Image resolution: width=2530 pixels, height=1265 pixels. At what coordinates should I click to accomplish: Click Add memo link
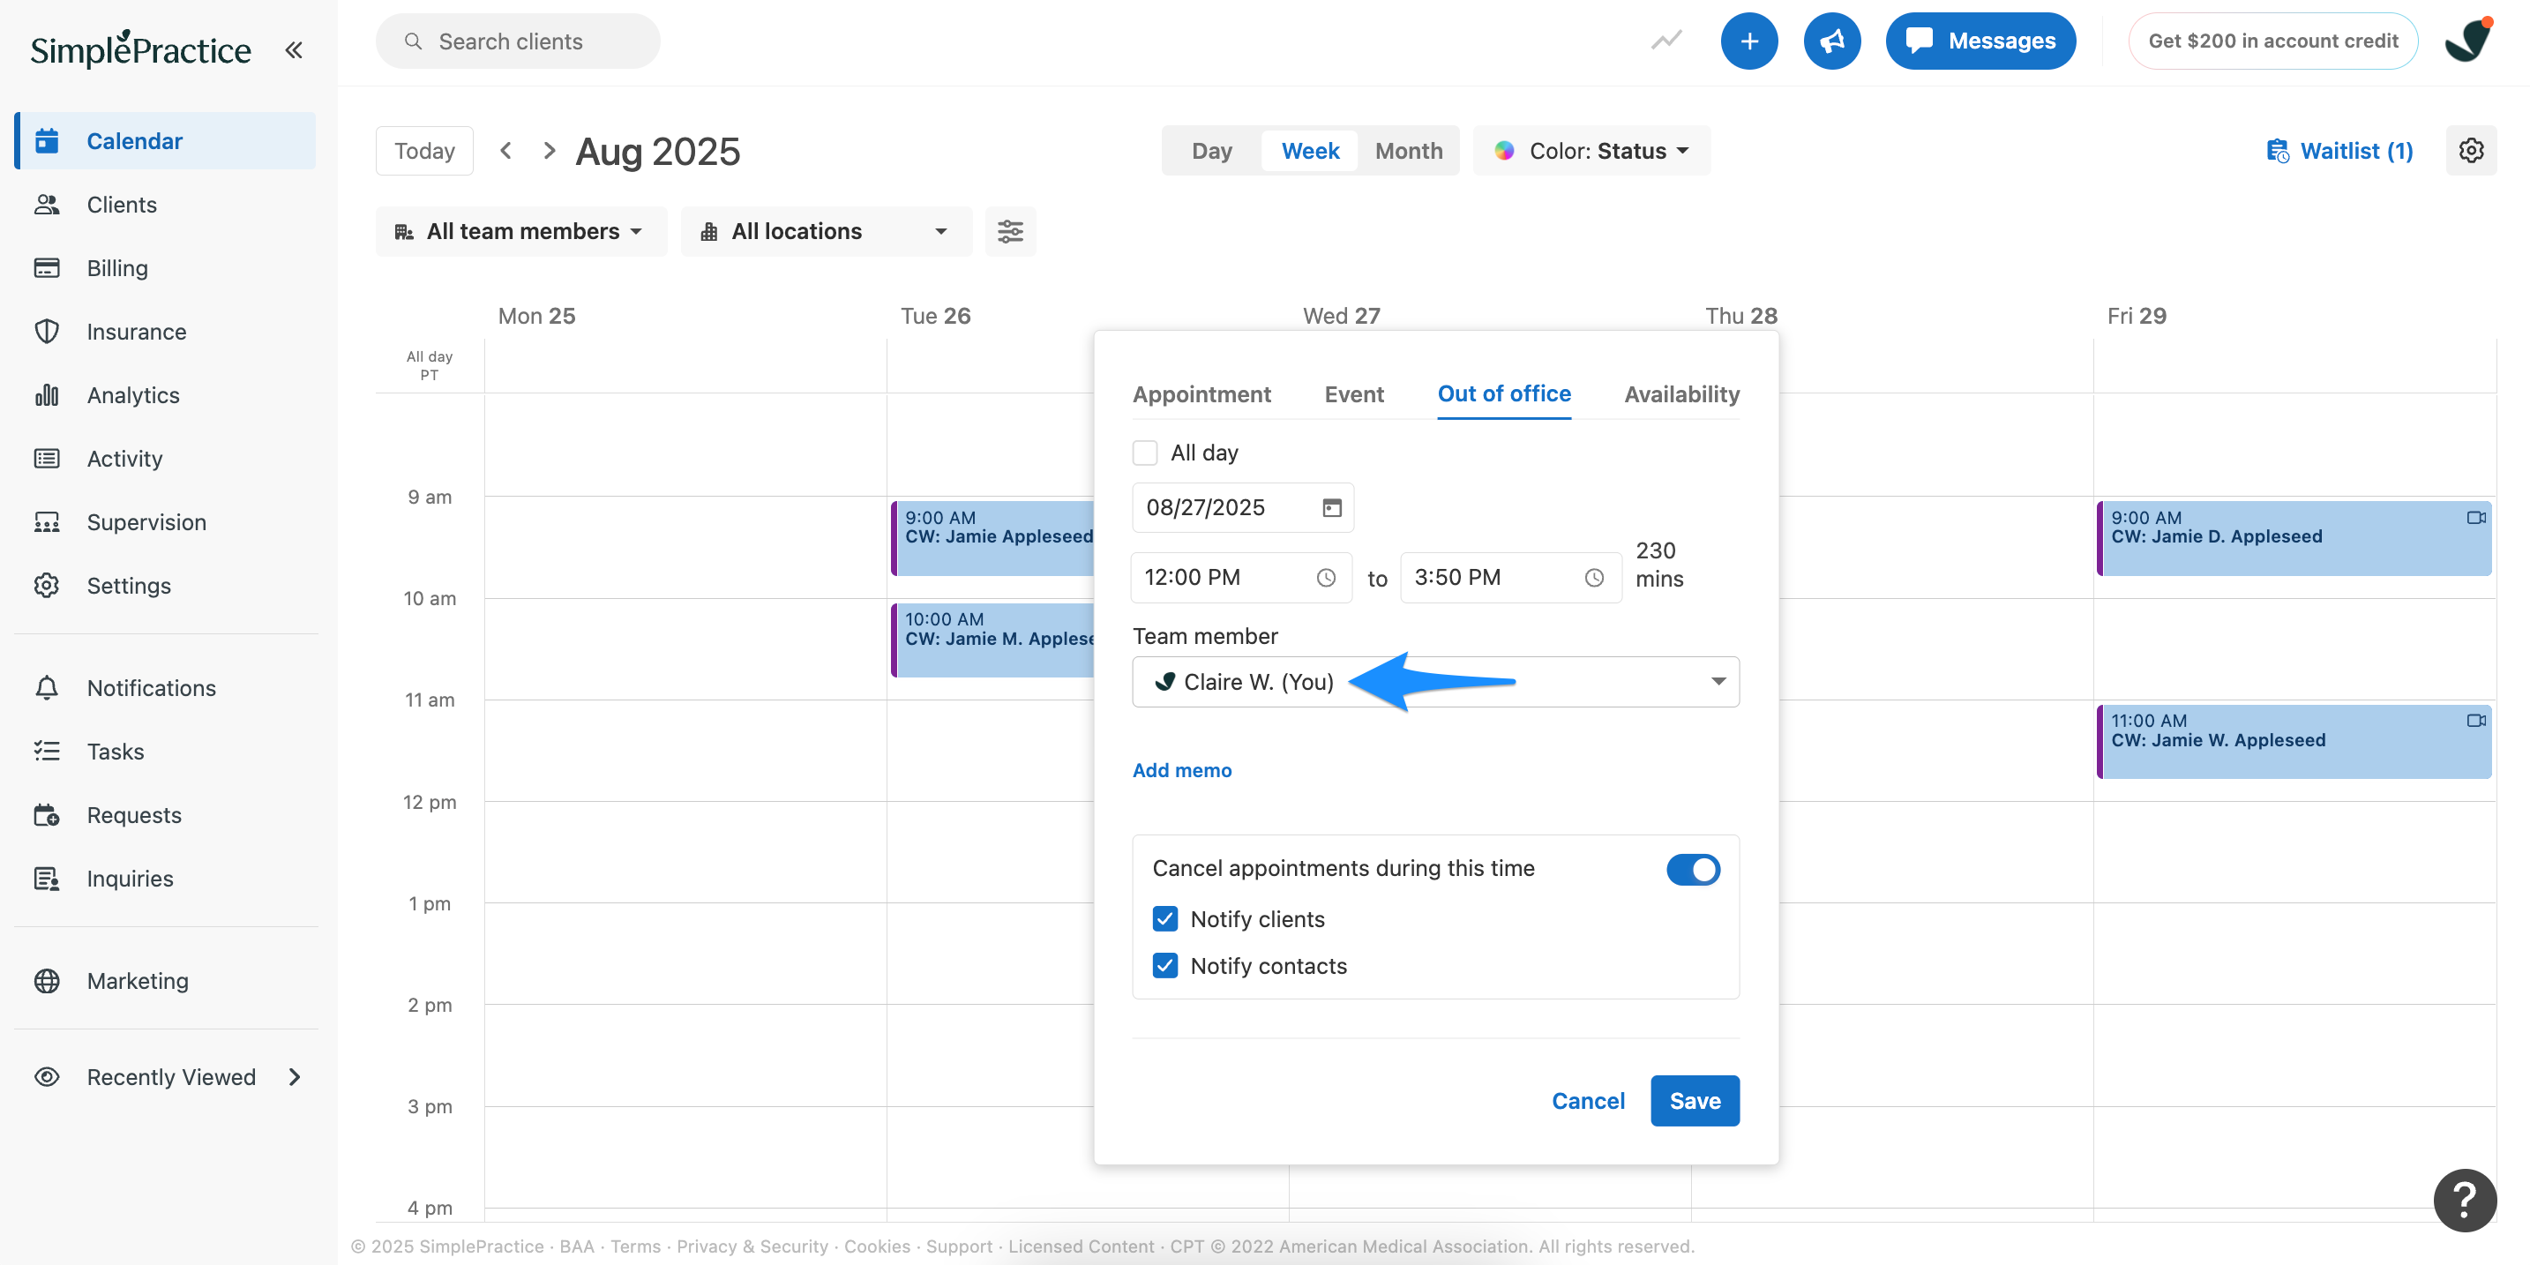pyautogui.click(x=1181, y=770)
